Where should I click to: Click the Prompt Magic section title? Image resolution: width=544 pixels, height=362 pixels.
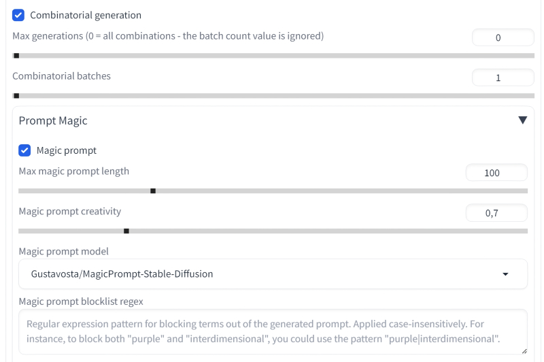coord(53,121)
